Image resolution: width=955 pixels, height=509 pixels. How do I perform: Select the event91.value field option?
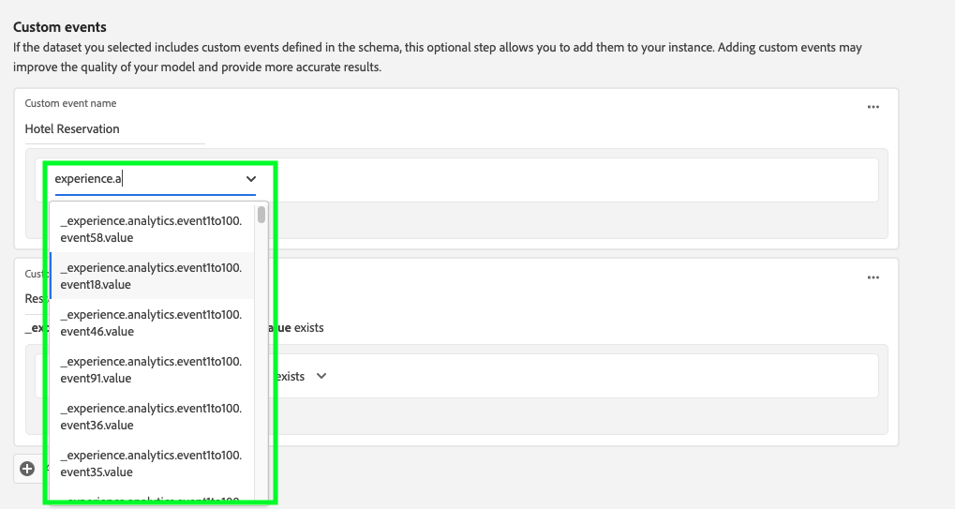coord(151,369)
